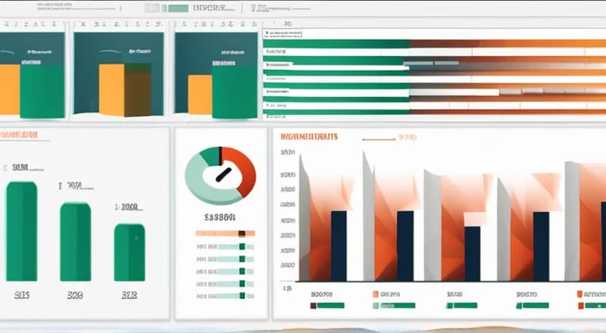This screenshot has width=606, height=333.
Task: Click the needle at the donut gauge center
Action: click(223, 174)
